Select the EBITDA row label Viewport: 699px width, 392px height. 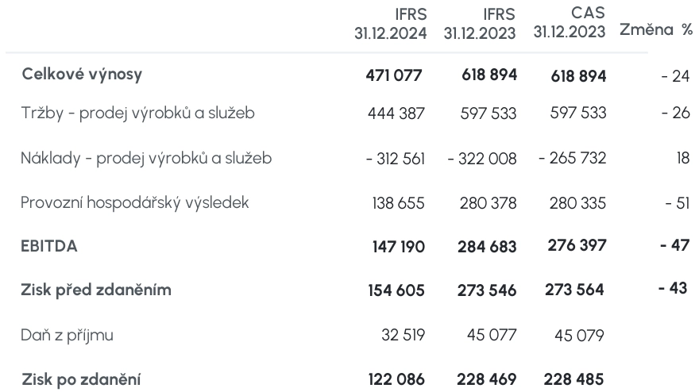pos(49,246)
